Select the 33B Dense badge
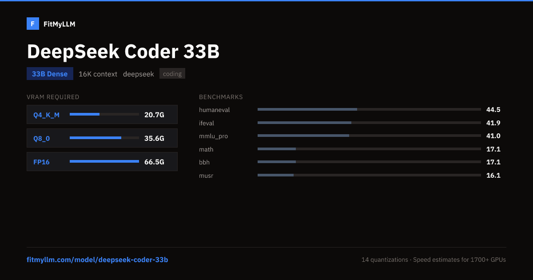 pos(50,74)
